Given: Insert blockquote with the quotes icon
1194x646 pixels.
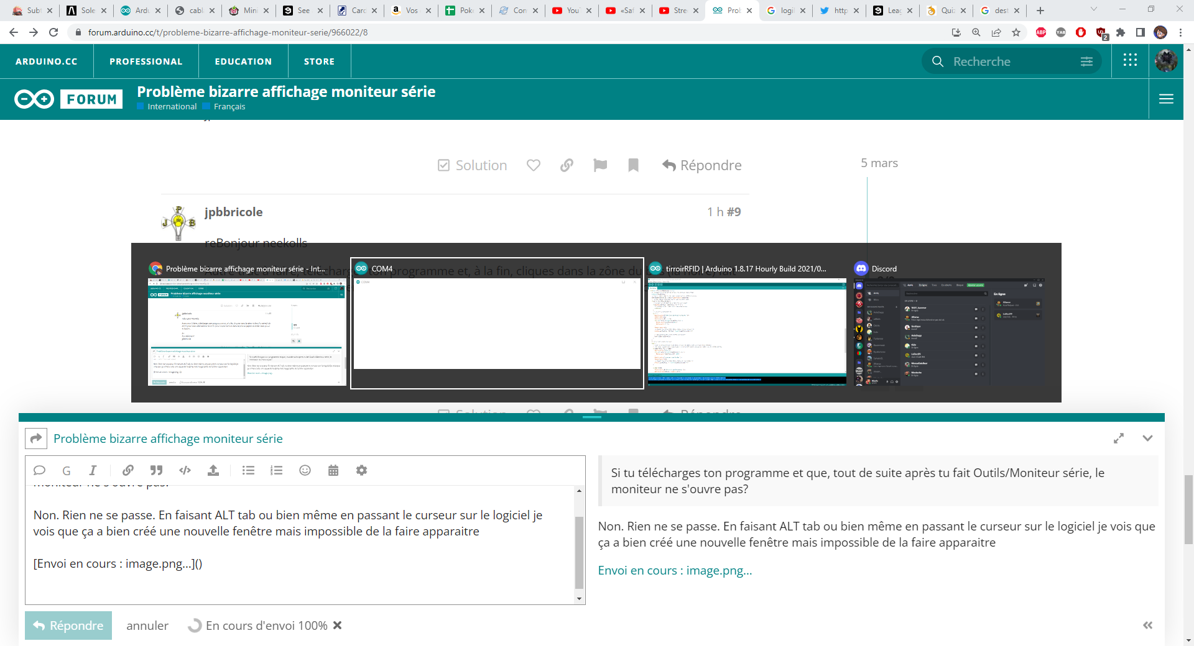Looking at the screenshot, I should click(x=156, y=470).
